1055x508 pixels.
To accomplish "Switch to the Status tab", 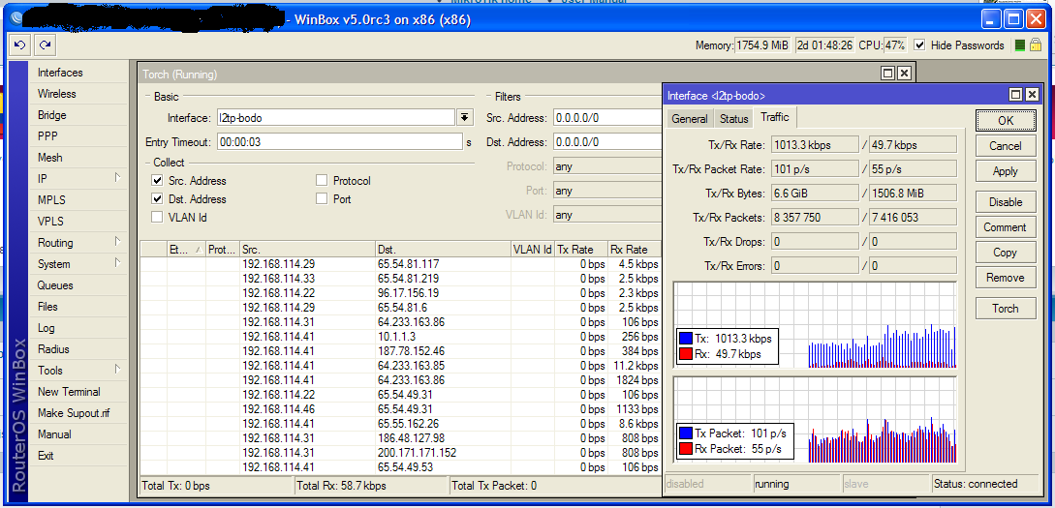I will (733, 119).
